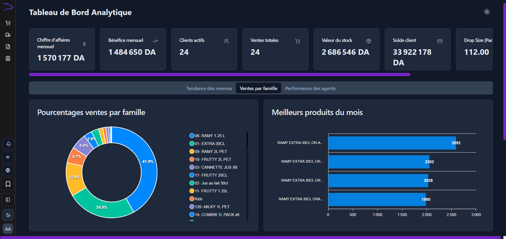Image resolution: width=506 pixels, height=239 pixels.
Task: Click the 33 922 178 DA balance value
Action: [x=412, y=57]
